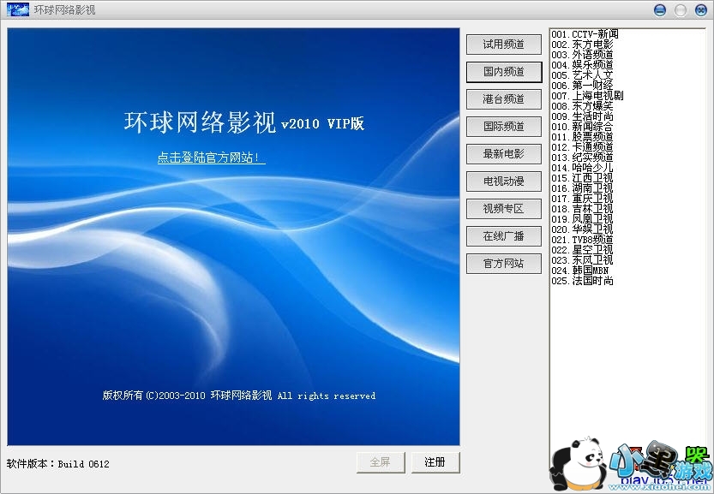714x494 pixels.
Task: Select channel 003.外语频道
Action: 582,55
